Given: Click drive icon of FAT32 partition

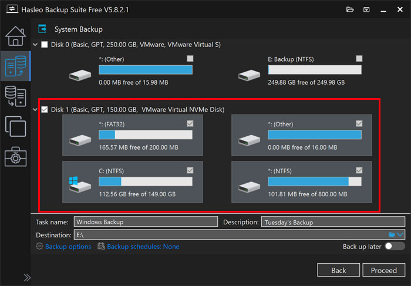Looking at the screenshot, I should 80,140.
